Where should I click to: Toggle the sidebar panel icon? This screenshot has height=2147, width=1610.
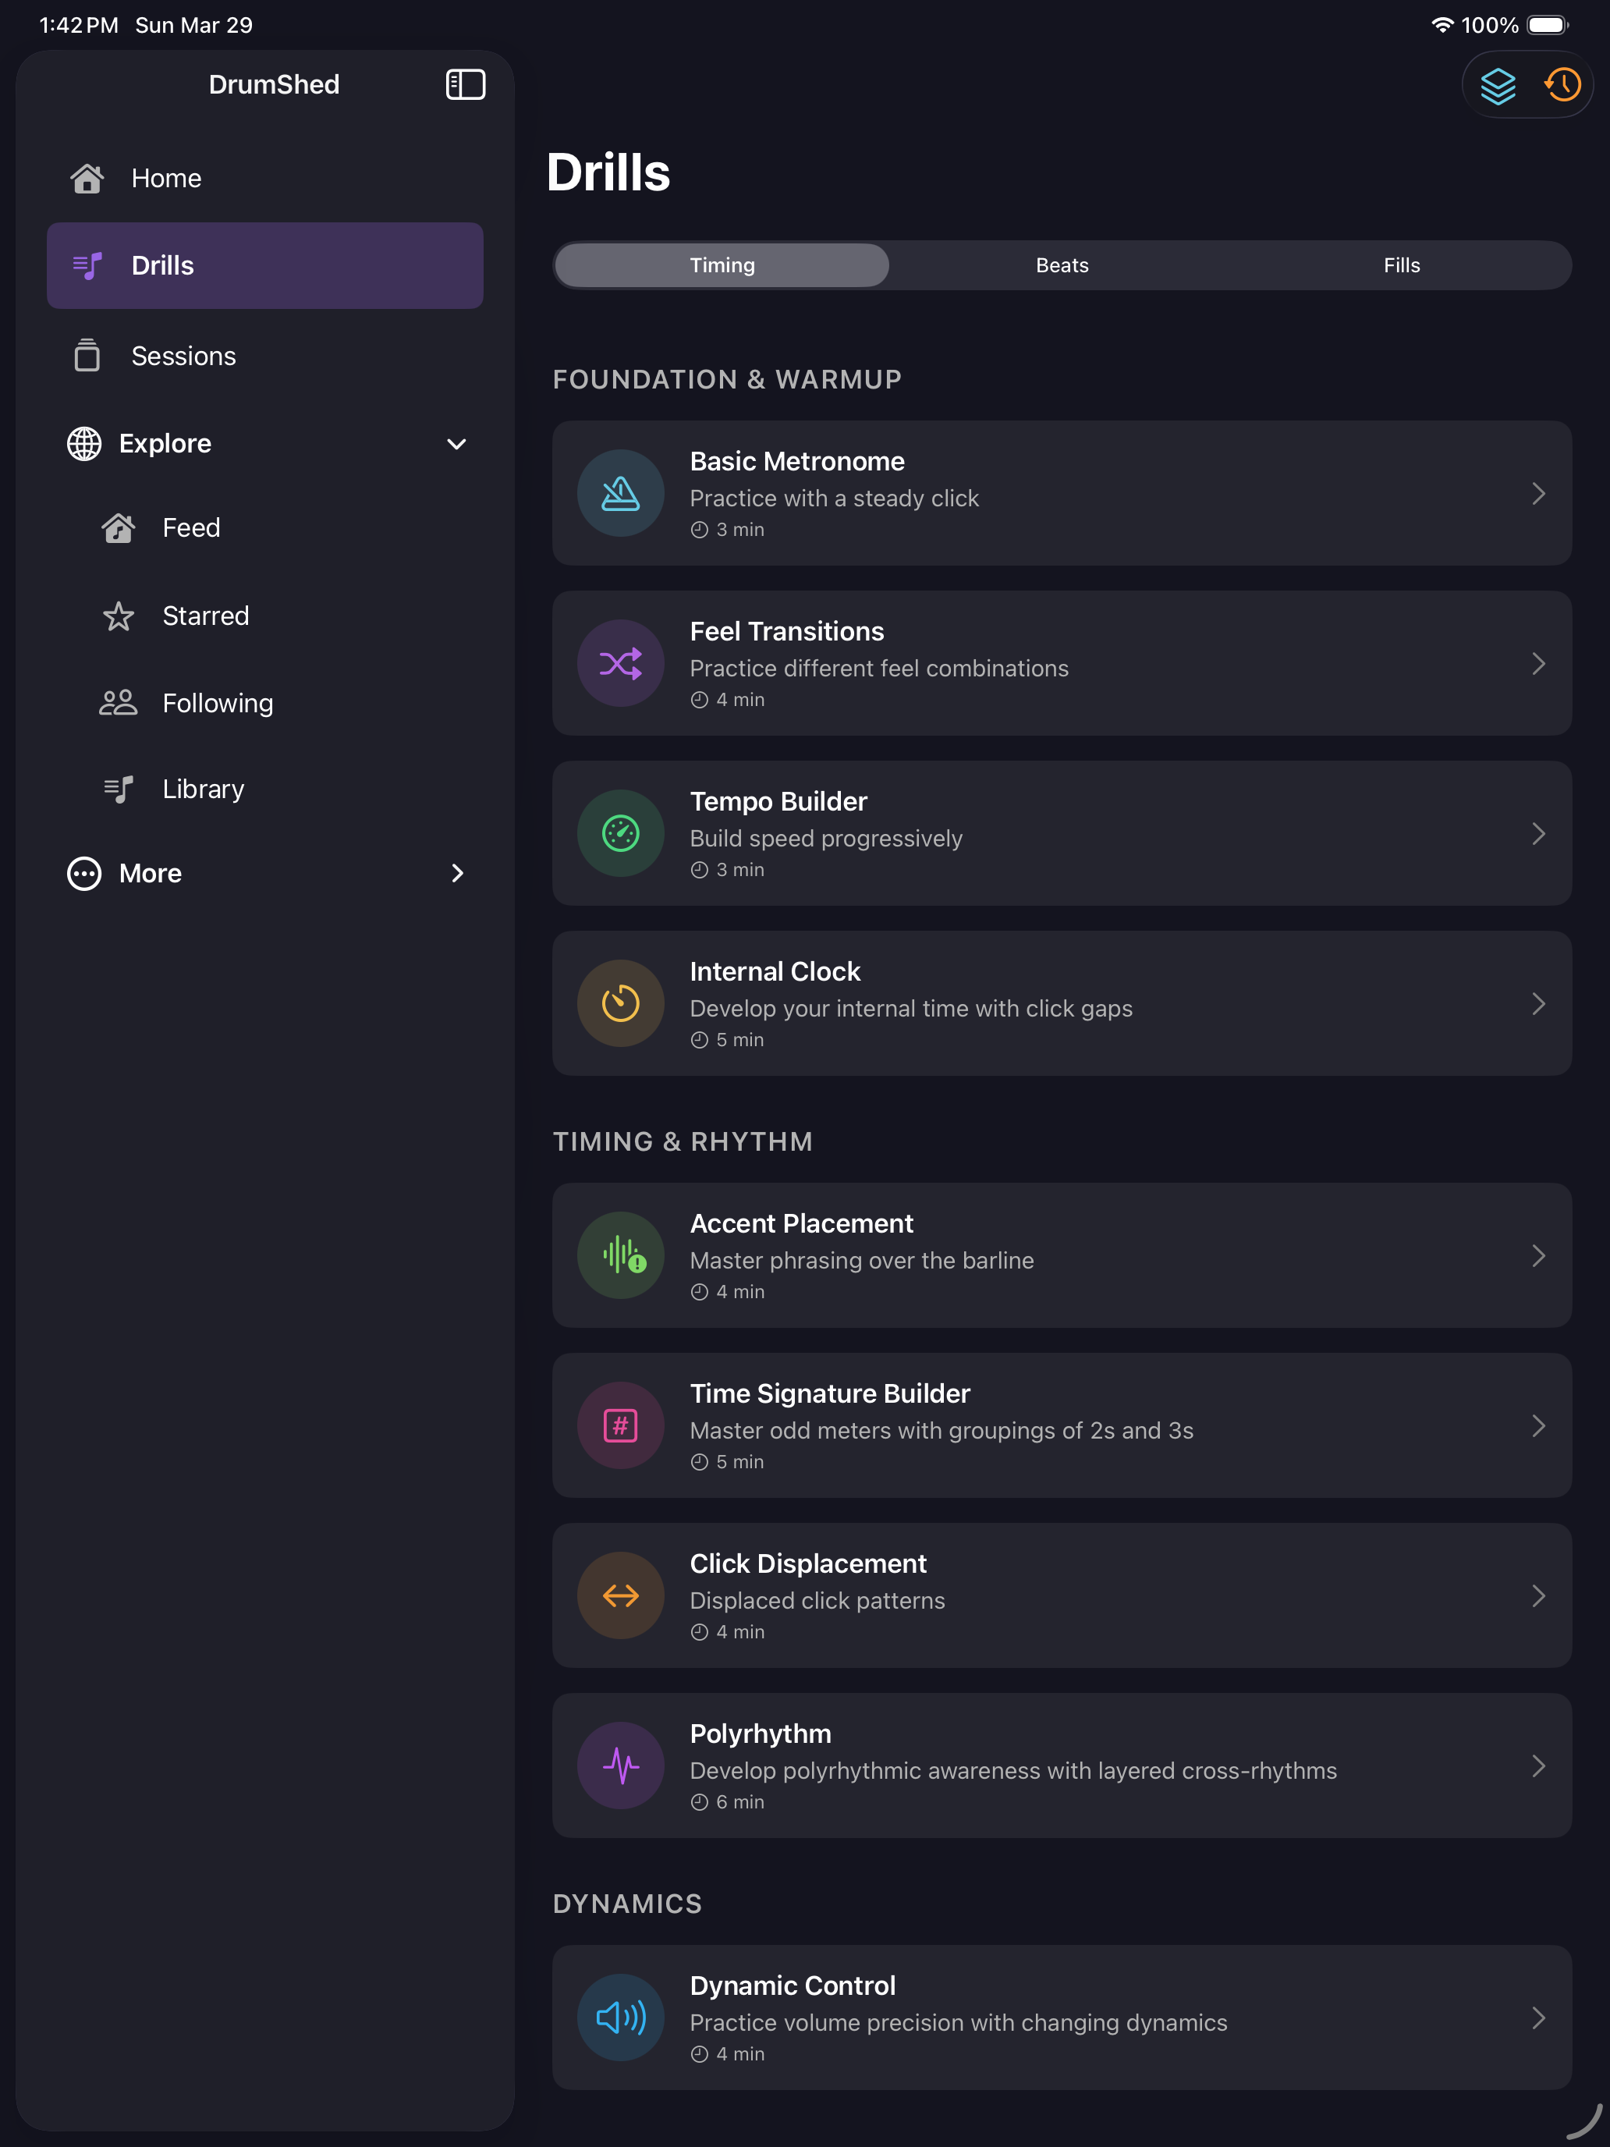[465, 84]
